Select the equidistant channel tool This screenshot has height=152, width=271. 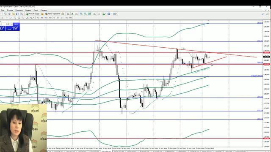coord(15,18)
